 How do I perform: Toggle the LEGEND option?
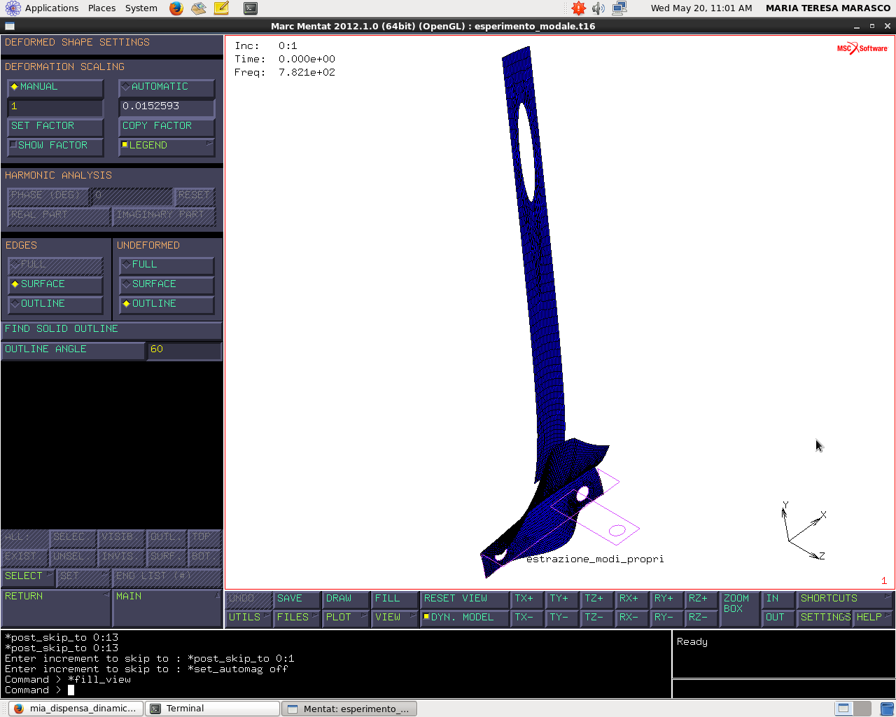click(x=166, y=146)
